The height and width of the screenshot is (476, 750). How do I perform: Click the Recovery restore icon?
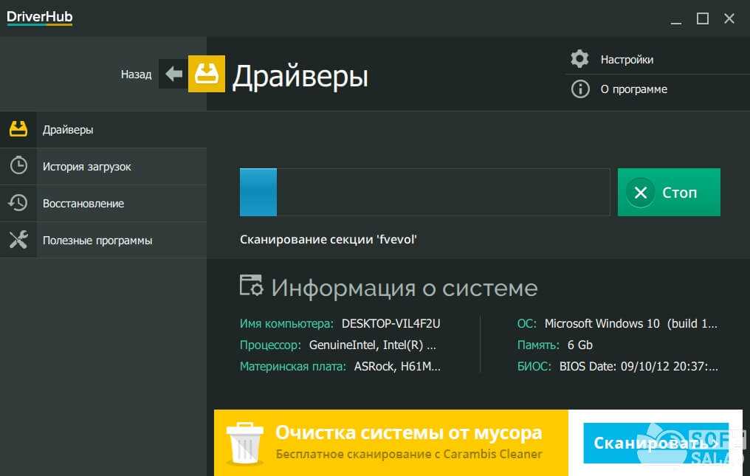point(18,203)
